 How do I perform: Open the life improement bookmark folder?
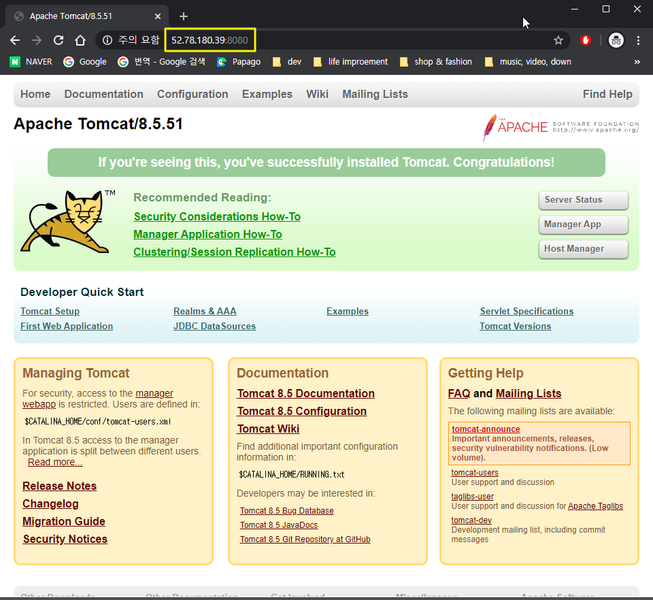[350, 62]
